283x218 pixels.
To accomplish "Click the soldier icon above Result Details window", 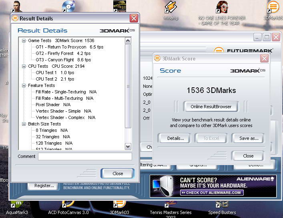I will point(17,6).
